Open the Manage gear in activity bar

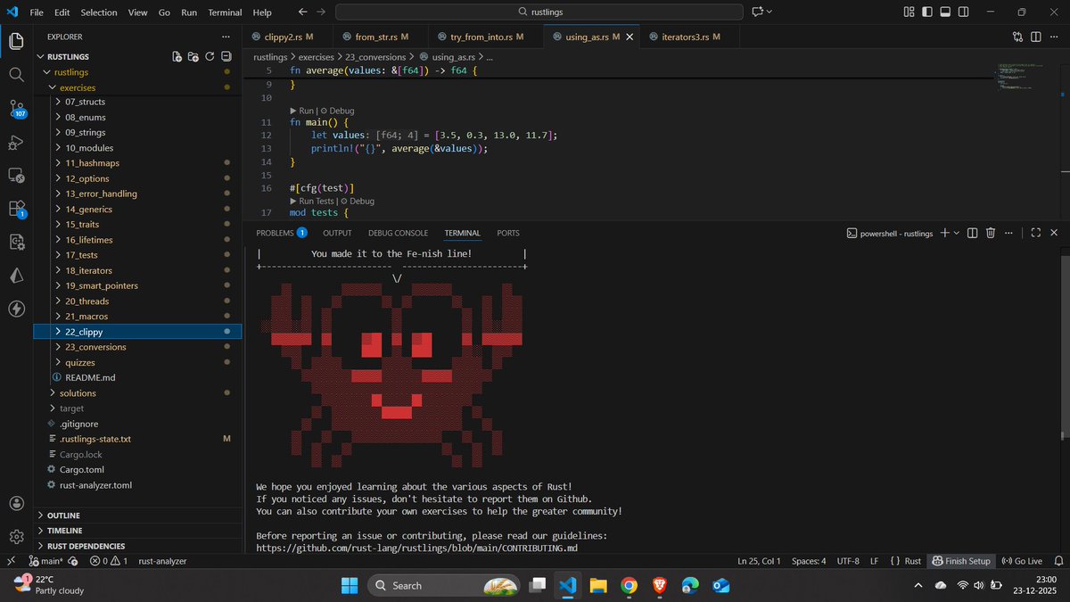point(16,536)
